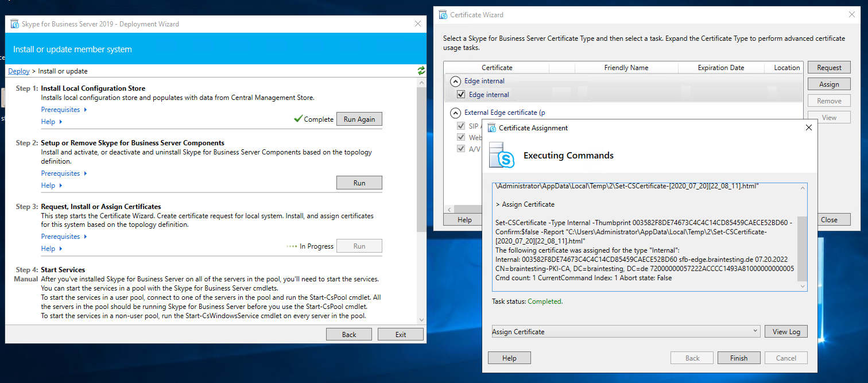868x383 pixels.
Task: Click the Deploy breadcrumb link
Action: pos(19,71)
